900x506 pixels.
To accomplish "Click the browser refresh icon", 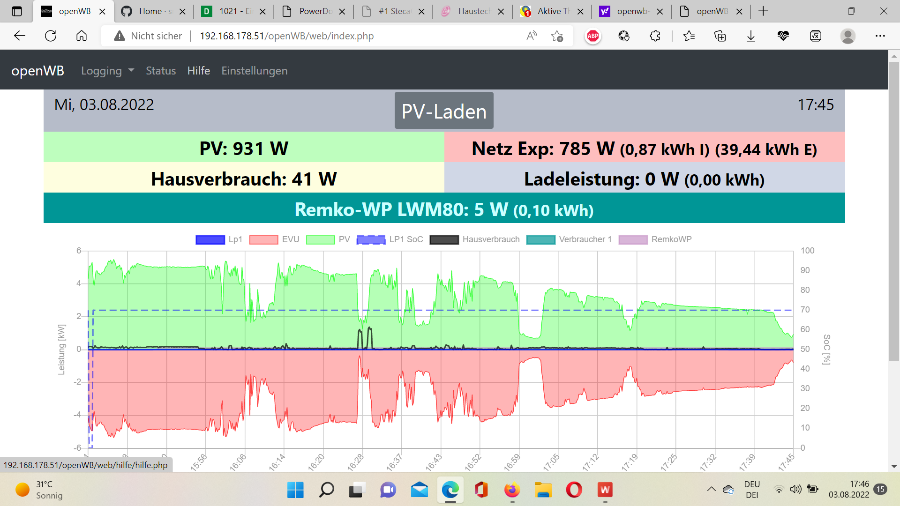I will [x=51, y=36].
